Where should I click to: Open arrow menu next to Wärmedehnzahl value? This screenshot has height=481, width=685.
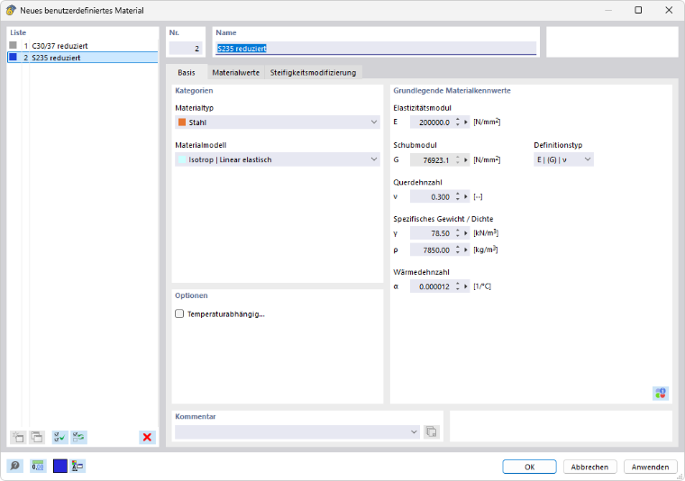click(x=466, y=286)
